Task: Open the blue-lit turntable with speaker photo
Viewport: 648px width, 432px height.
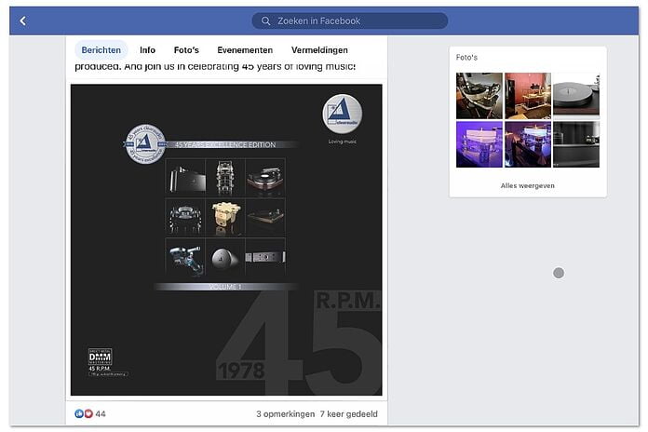Action: pos(528,144)
